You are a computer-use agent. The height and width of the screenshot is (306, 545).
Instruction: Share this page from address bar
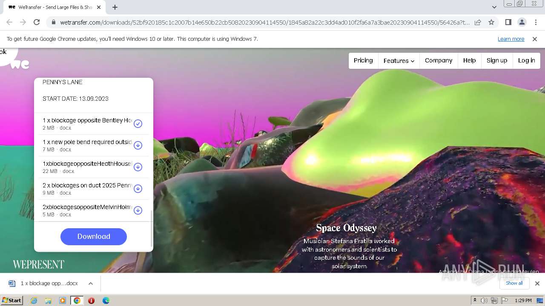pos(478,22)
